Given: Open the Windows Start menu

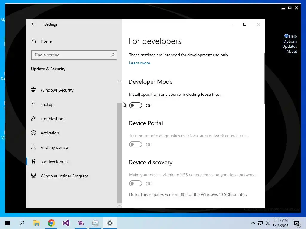Looking at the screenshot, I should tap(7, 223).
